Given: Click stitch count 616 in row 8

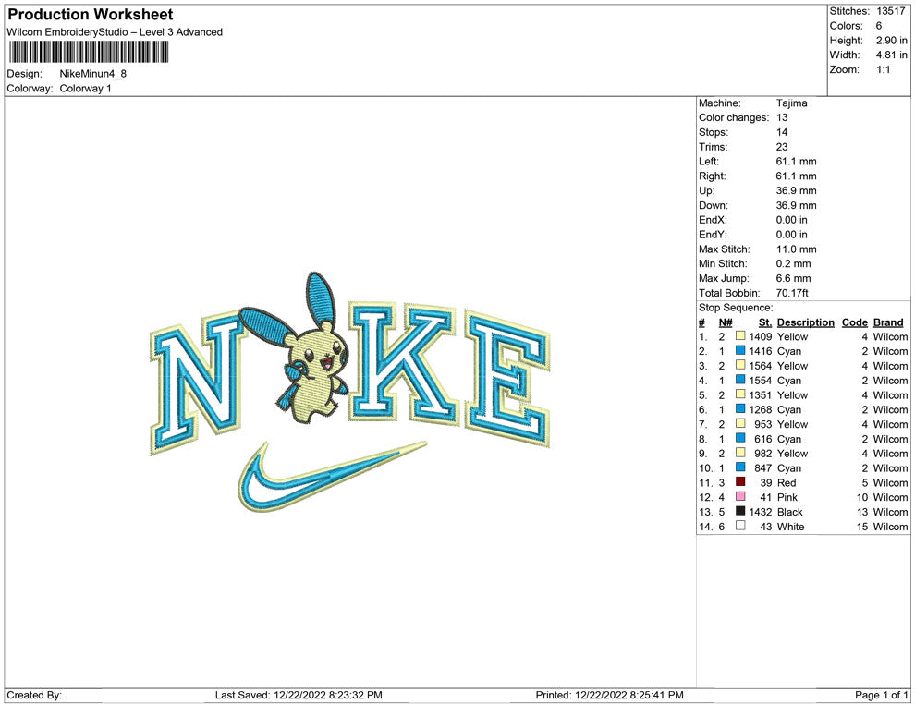Looking at the screenshot, I should click(x=763, y=439).
